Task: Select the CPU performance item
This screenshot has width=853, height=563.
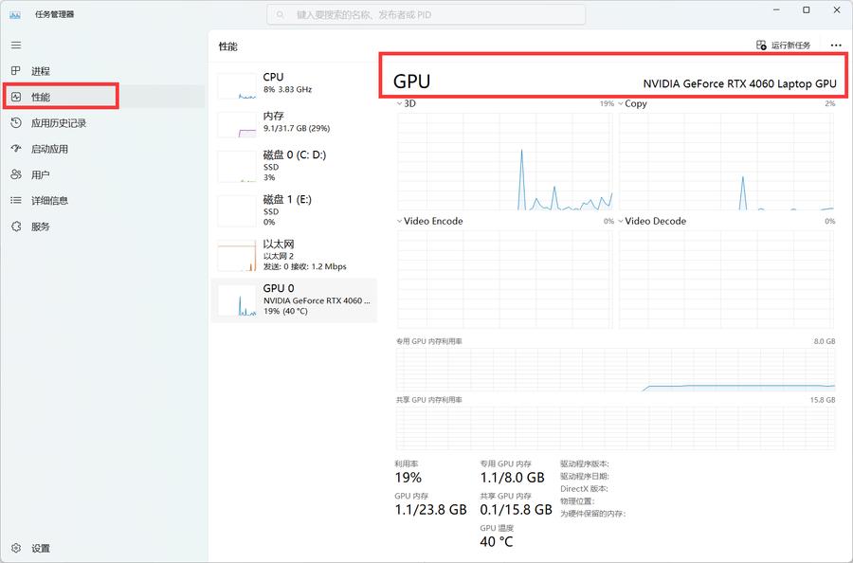Action: pyautogui.click(x=294, y=83)
